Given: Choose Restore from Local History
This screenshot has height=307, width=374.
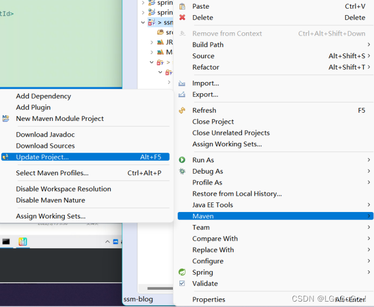Looking at the screenshot, I should pyautogui.click(x=276, y=193).
